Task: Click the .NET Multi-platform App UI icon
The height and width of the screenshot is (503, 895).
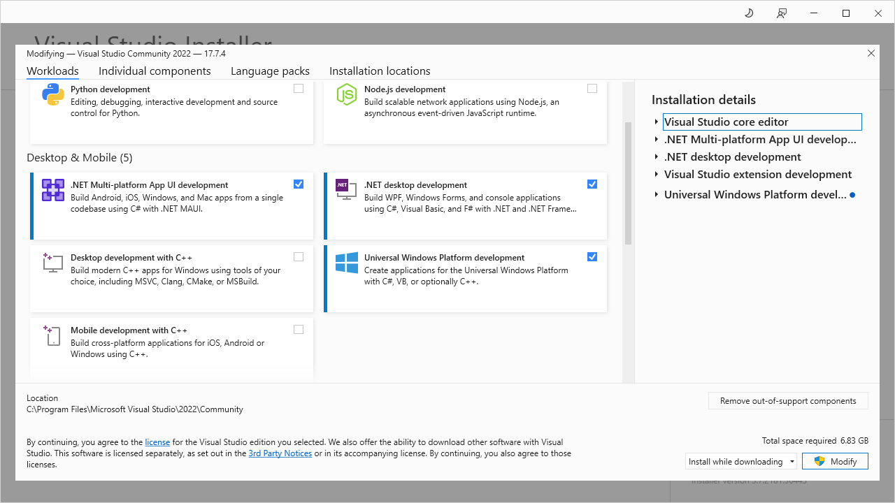Action: pyautogui.click(x=52, y=189)
